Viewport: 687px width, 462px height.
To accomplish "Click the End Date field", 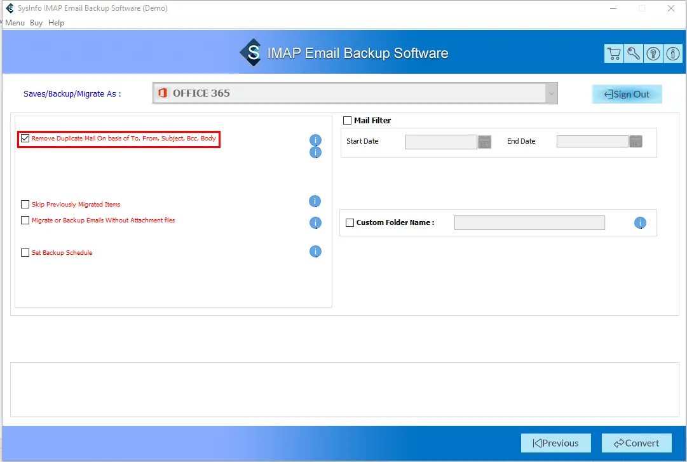I will point(592,142).
